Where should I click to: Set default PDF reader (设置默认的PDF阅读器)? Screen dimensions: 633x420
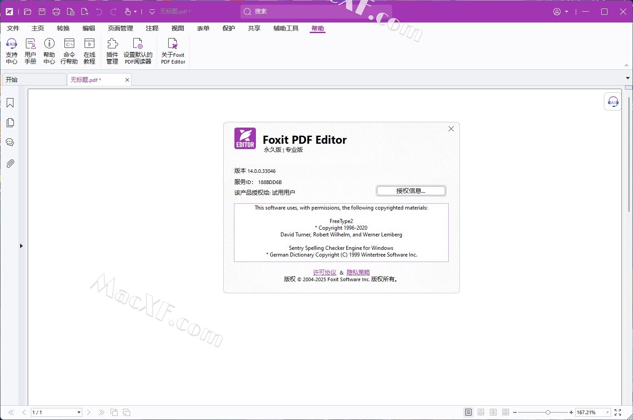coord(138,51)
